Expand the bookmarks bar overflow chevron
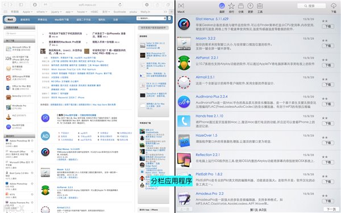341x213 pixels. coord(165,12)
